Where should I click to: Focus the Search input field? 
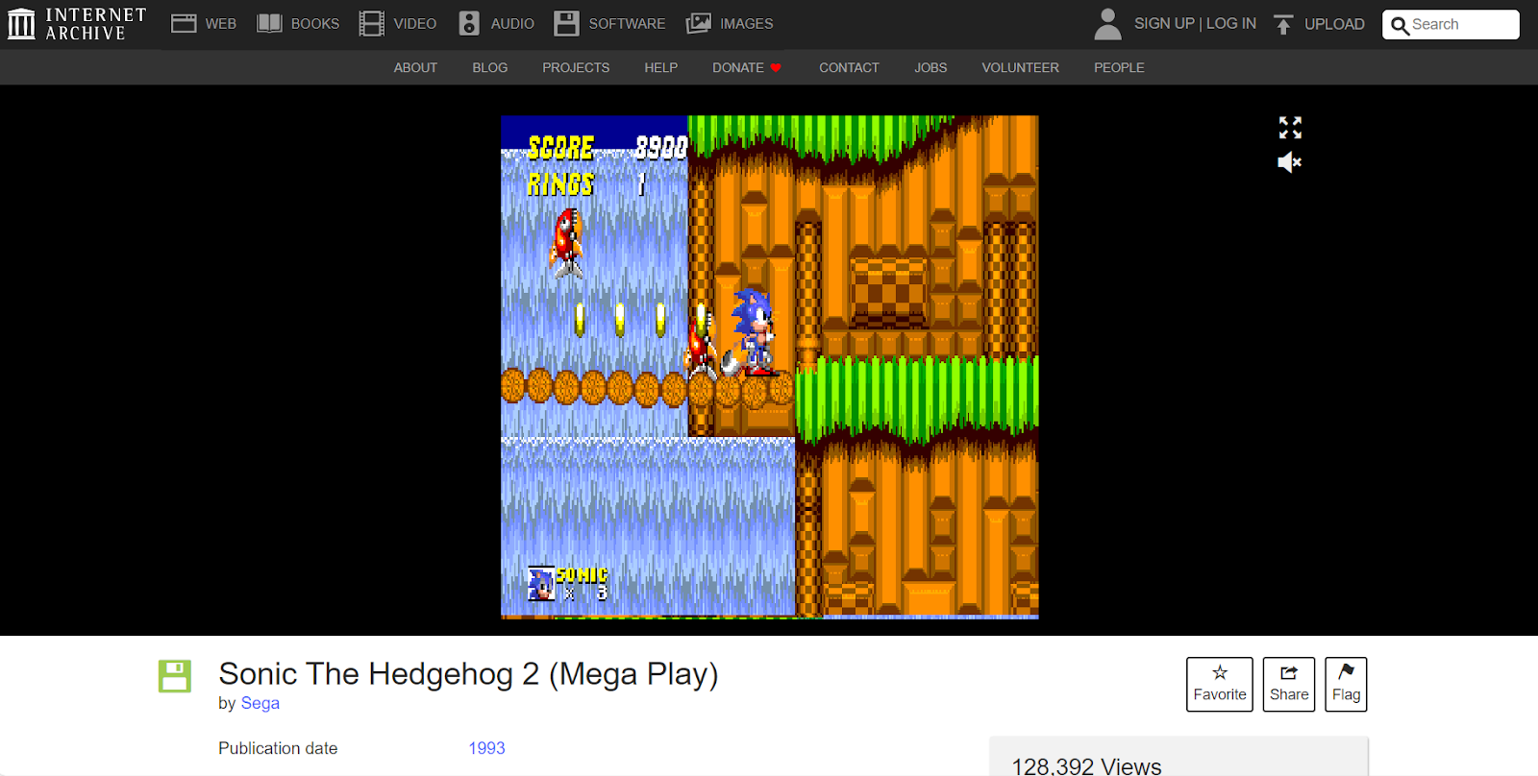(x=1451, y=25)
